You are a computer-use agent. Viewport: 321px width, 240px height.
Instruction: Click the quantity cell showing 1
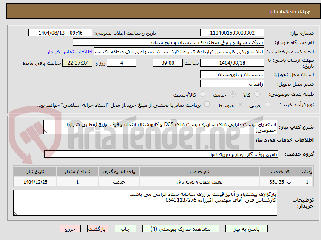tap(77, 182)
